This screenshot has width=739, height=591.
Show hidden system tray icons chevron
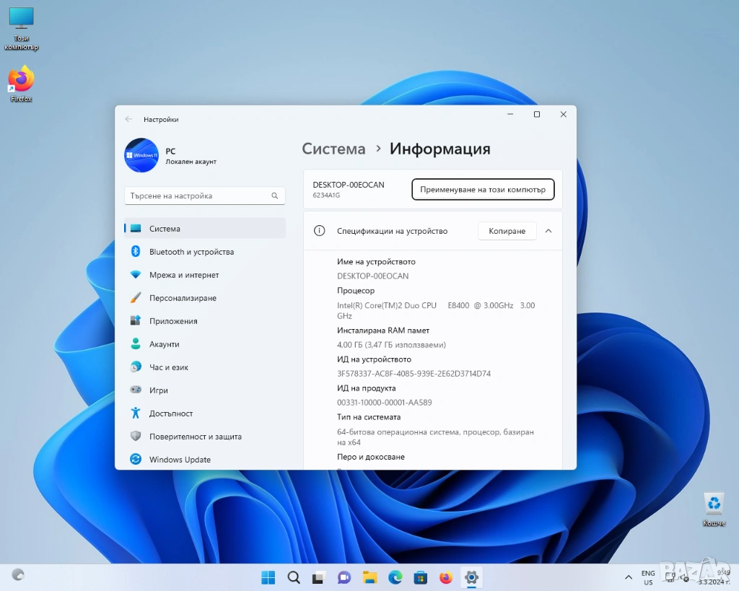pyautogui.click(x=627, y=577)
